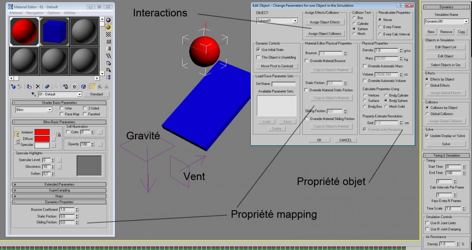This screenshot has height=250, width=472.
Task: Toggle the Show End Result icon
Action: (93, 87)
